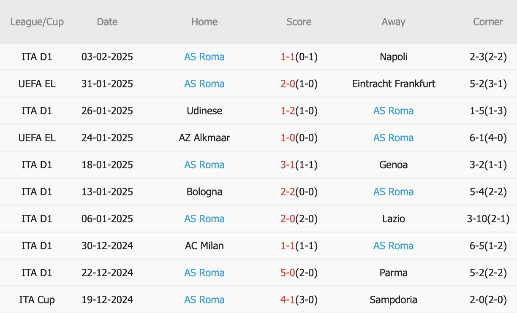Click the Corner column header
517x313 pixels.
pos(488,22)
